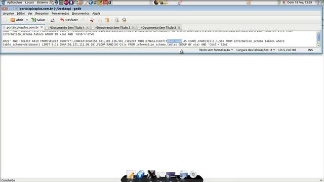Switch to Documento Sem Título 1 tab
Image resolution: width=324 pixels, height=182 pixels.
pyautogui.click(x=67, y=27)
